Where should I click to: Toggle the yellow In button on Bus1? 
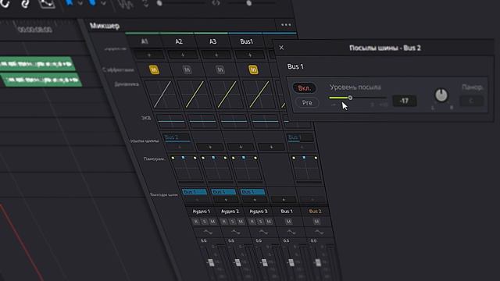click(x=253, y=69)
